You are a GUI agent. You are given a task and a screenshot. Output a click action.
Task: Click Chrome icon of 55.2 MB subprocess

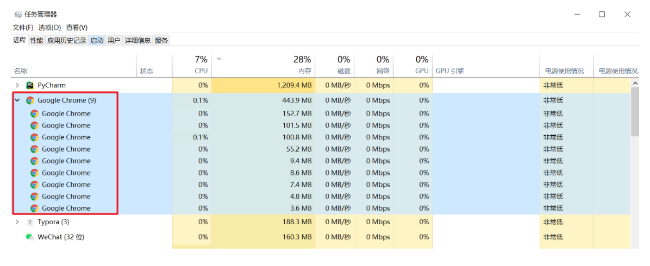point(34,149)
